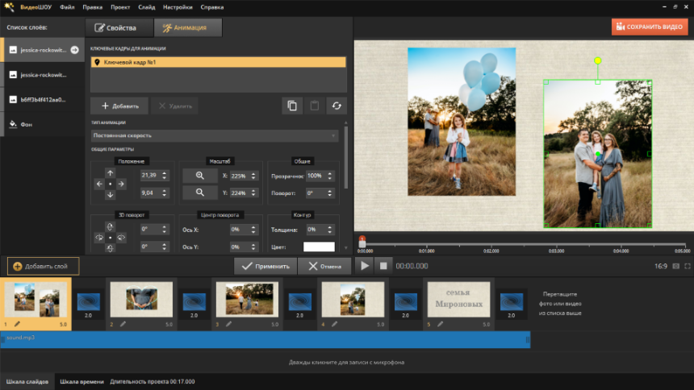Stop the preview playback
The height and width of the screenshot is (390, 694).
[383, 266]
